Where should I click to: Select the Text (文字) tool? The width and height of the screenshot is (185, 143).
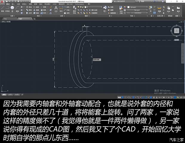(56, 9)
